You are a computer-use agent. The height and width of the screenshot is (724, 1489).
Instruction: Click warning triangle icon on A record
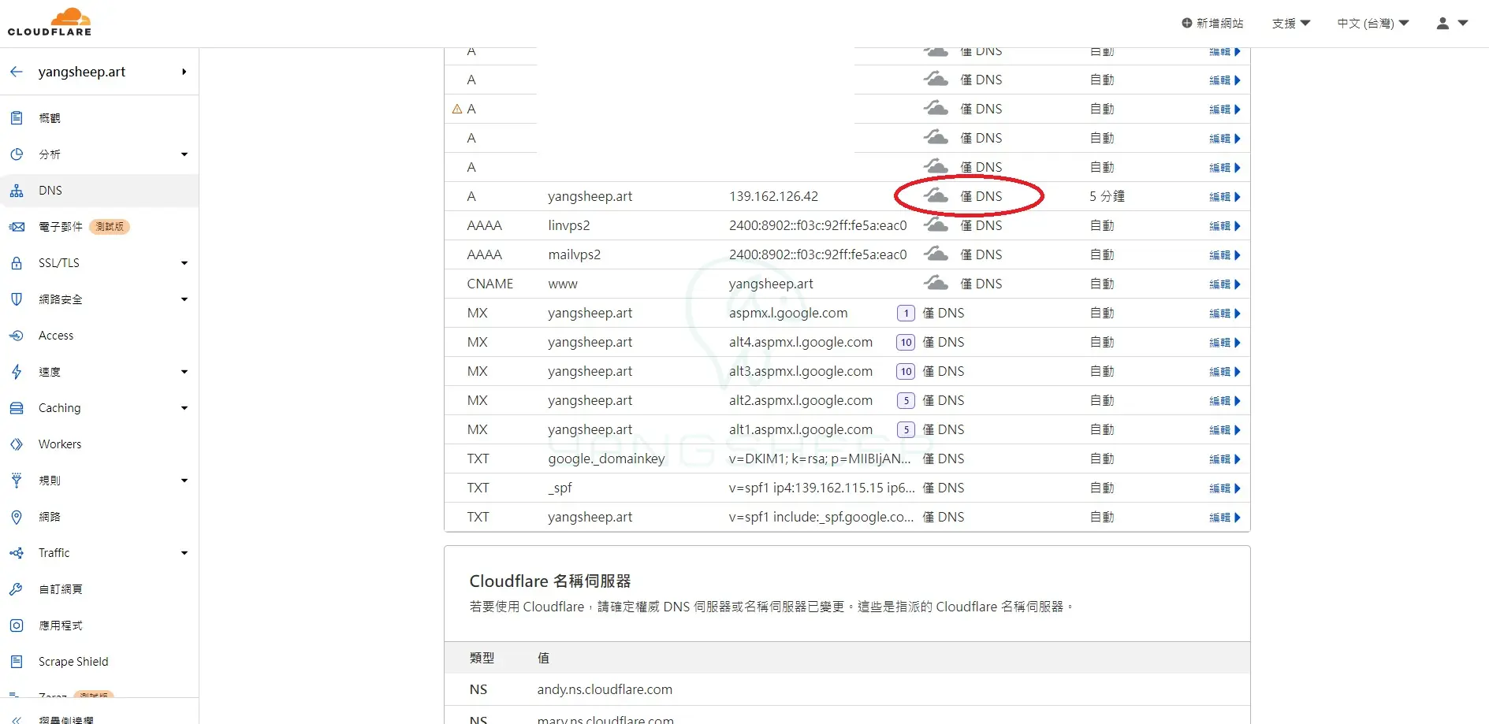(457, 109)
